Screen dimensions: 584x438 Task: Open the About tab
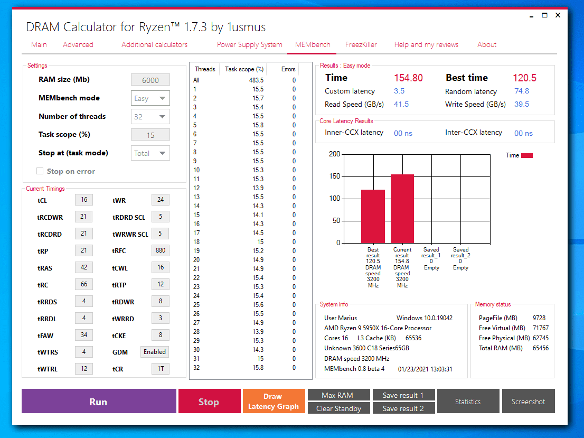(x=487, y=45)
